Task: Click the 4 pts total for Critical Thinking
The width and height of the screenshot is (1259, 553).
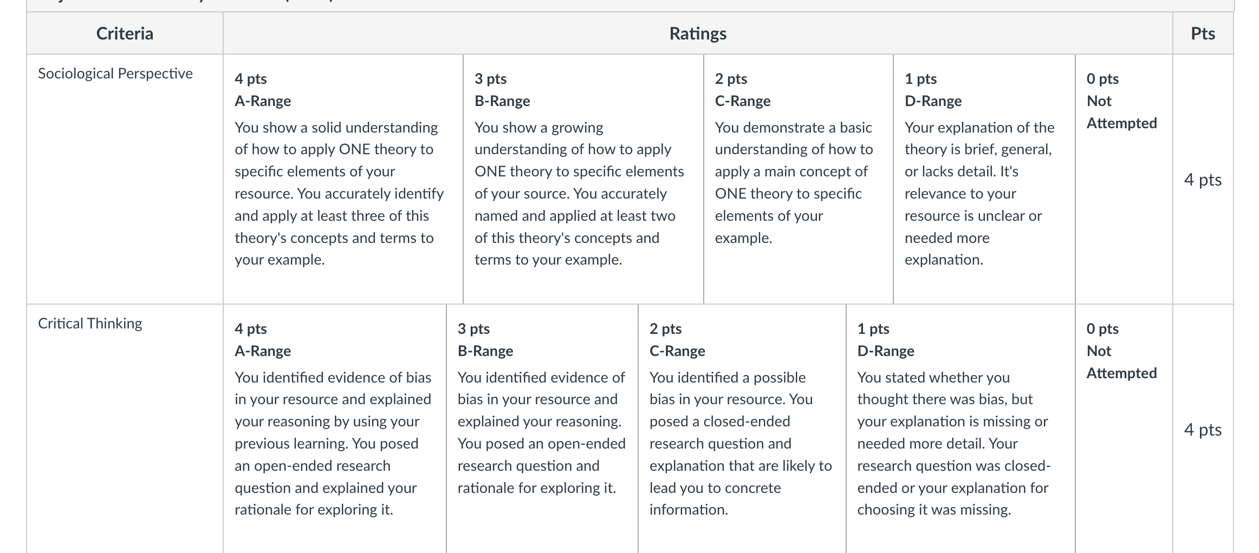Action: pos(1203,429)
